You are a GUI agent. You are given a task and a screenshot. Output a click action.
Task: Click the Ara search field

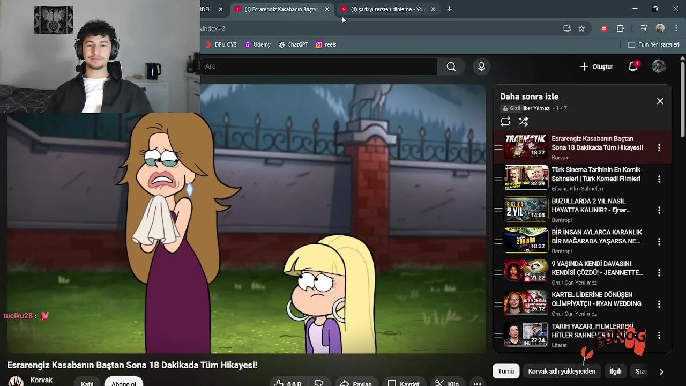pyautogui.click(x=319, y=66)
